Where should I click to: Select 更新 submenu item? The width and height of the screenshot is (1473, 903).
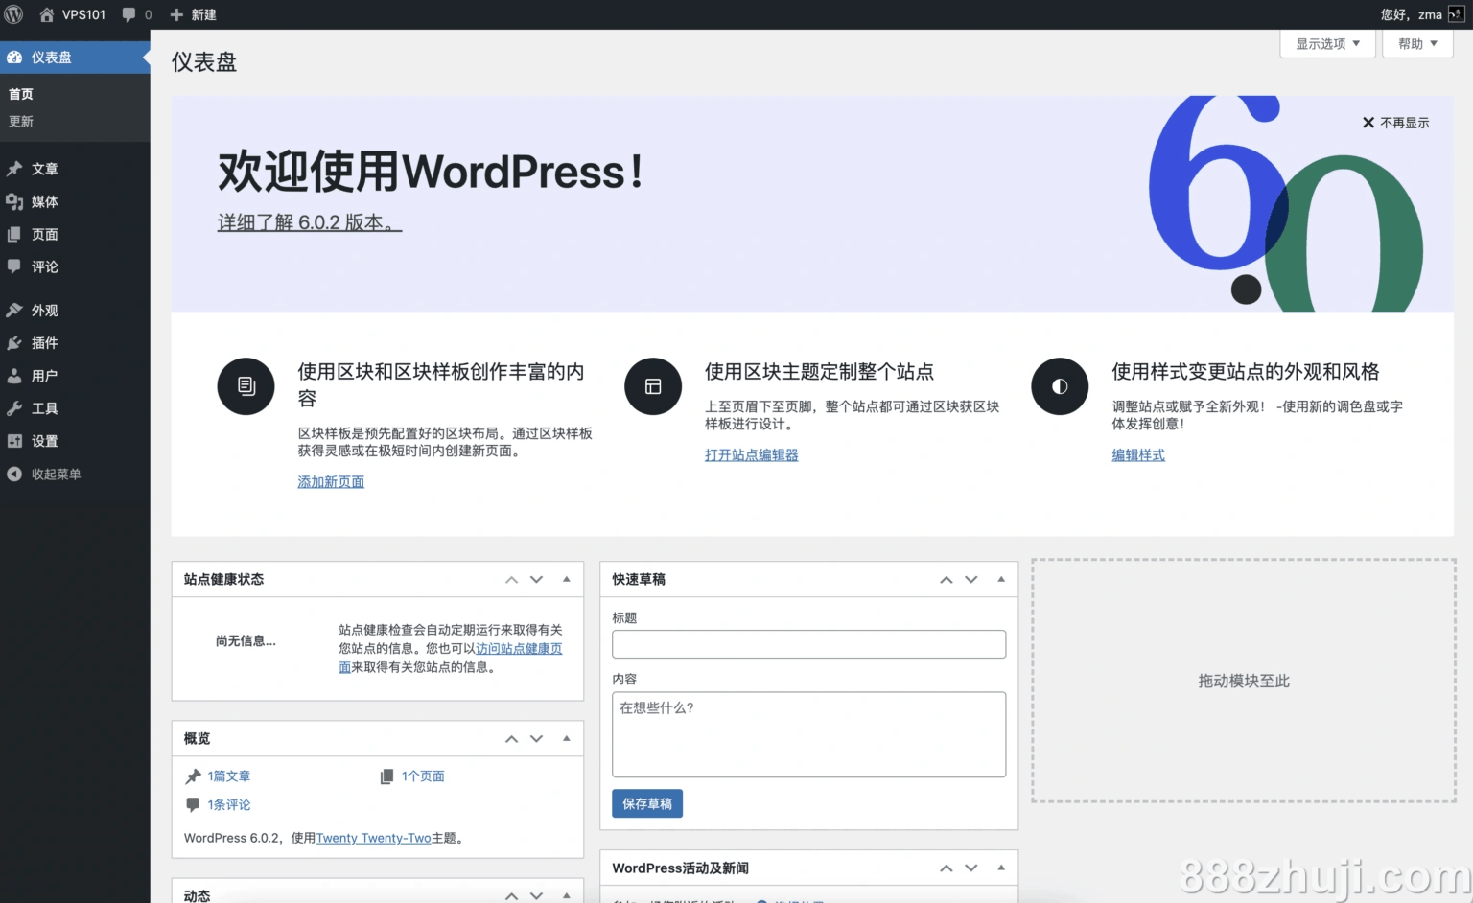point(21,122)
